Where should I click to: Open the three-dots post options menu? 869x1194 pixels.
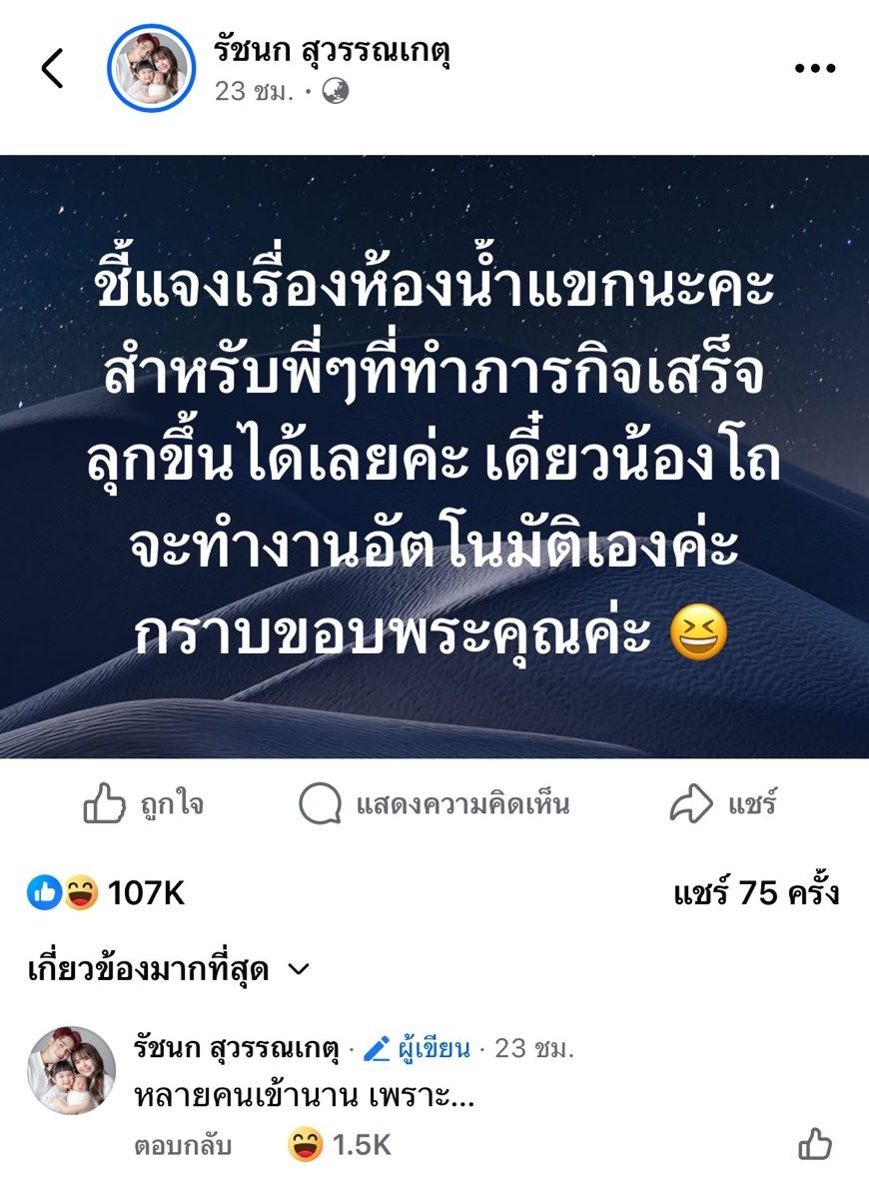pyautogui.click(x=815, y=69)
